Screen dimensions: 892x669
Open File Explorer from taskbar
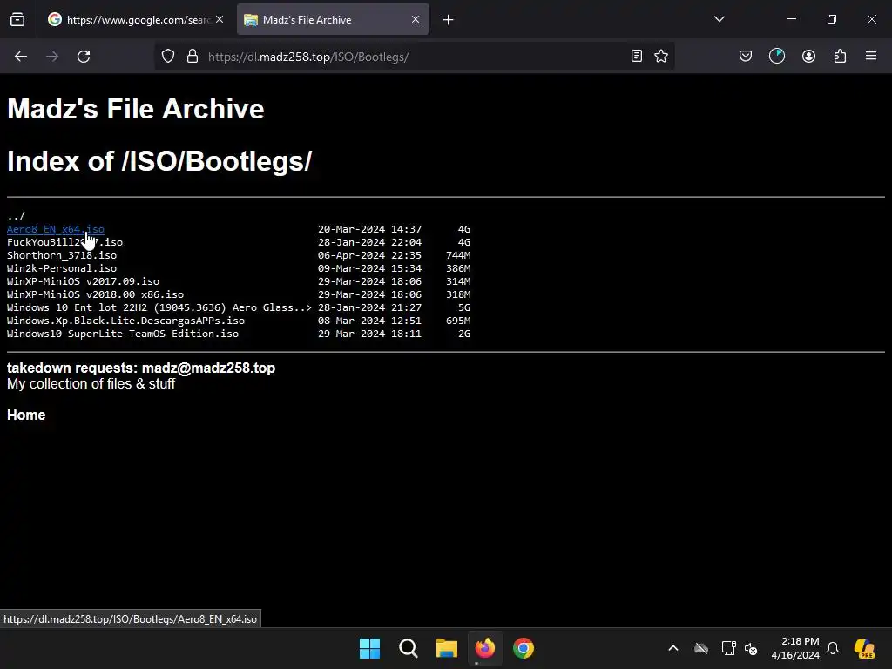[447, 648]
